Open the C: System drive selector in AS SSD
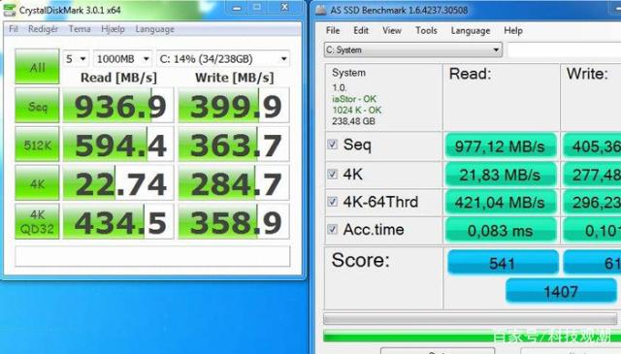This screenshot has height=354, width=621. coord(412,49)
